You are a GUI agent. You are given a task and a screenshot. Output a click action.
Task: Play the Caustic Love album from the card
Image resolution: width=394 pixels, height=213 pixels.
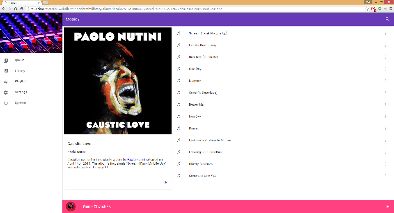click(166, 182)
